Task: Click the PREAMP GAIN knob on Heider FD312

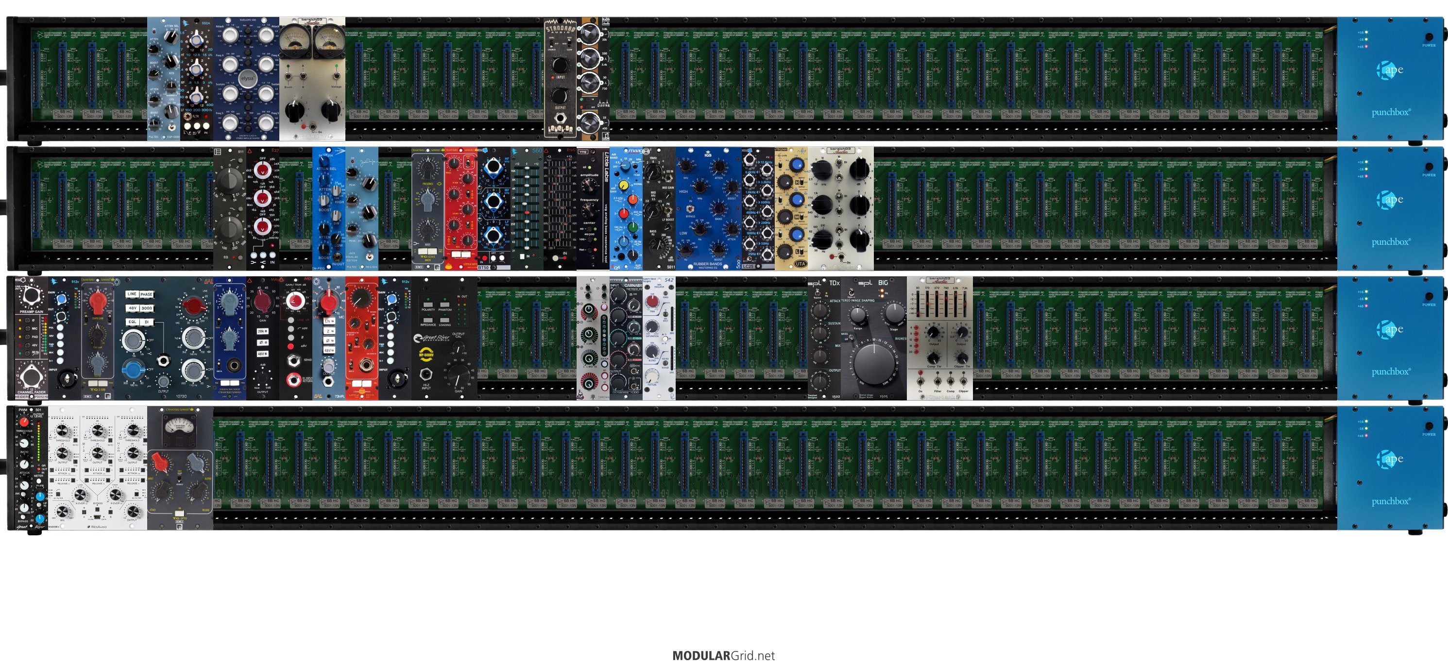Action: tap(31, 296)
